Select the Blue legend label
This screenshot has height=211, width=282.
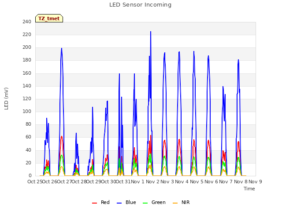131,202
